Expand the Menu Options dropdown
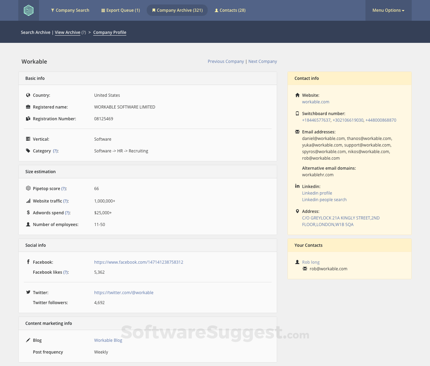This screenshot has height=366, width=430. pyautogui.click(x=388, y=10)
